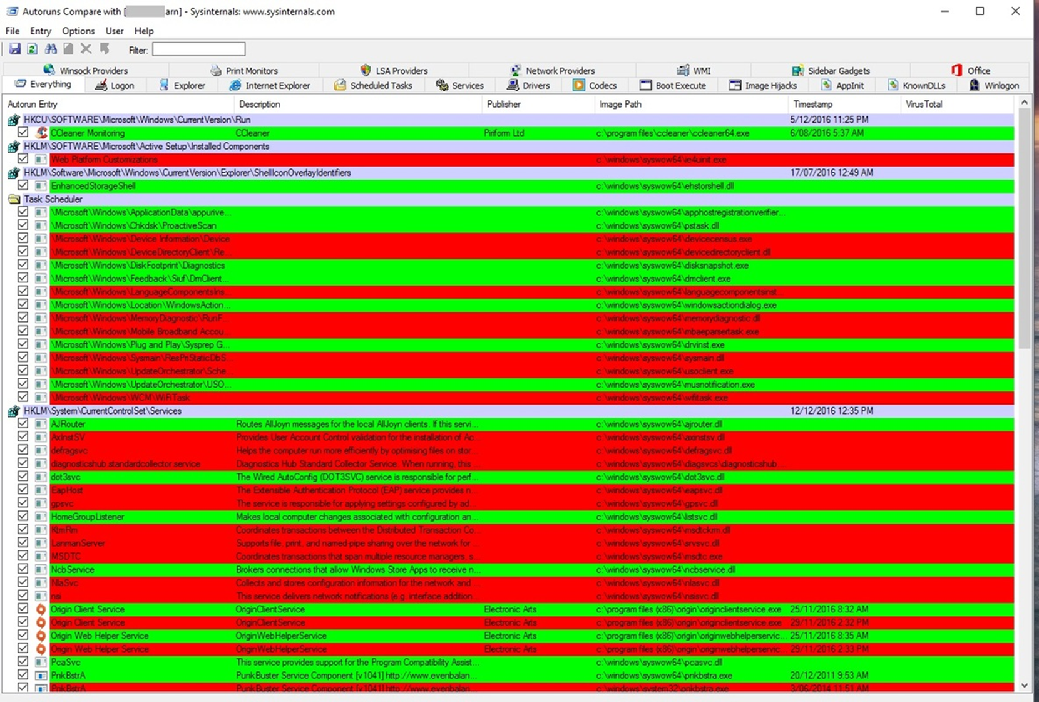Click the Autoruns title bar app icon
The width and height of the screenshot is (1039, 702).
pyautogui.click(x=12, y=11)
